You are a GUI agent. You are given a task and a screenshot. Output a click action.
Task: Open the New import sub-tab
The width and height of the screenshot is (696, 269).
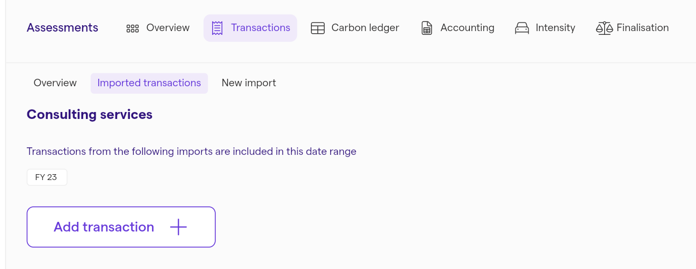click(x=249, y=83)
